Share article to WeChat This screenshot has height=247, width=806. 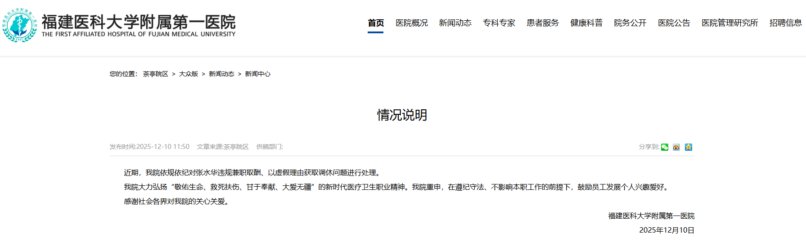click(x=665, y=147)
